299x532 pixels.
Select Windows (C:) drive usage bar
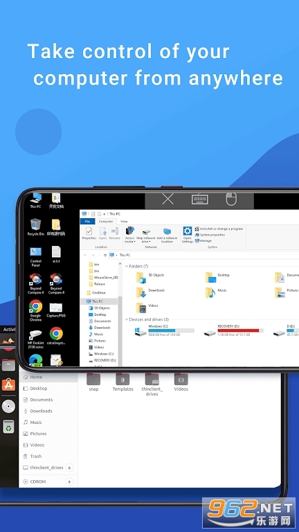pyautogui.click(x=171, y=330)
